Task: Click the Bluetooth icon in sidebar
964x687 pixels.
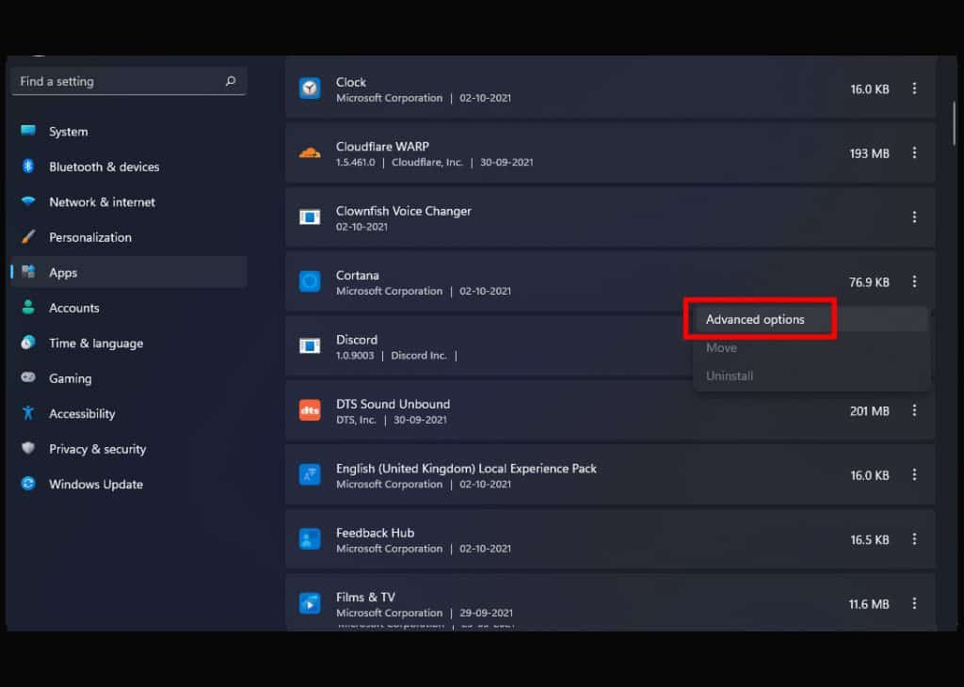Action: [28, 166]
